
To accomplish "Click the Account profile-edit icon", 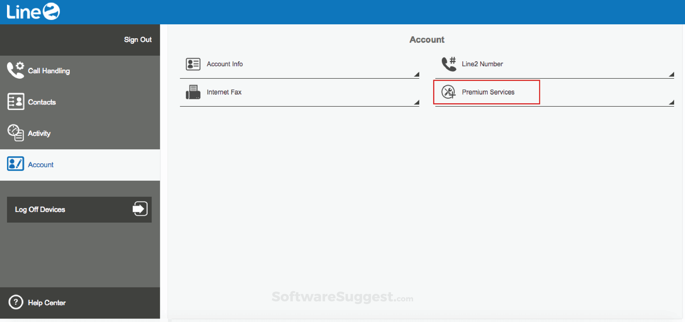I will pos(15,164).
